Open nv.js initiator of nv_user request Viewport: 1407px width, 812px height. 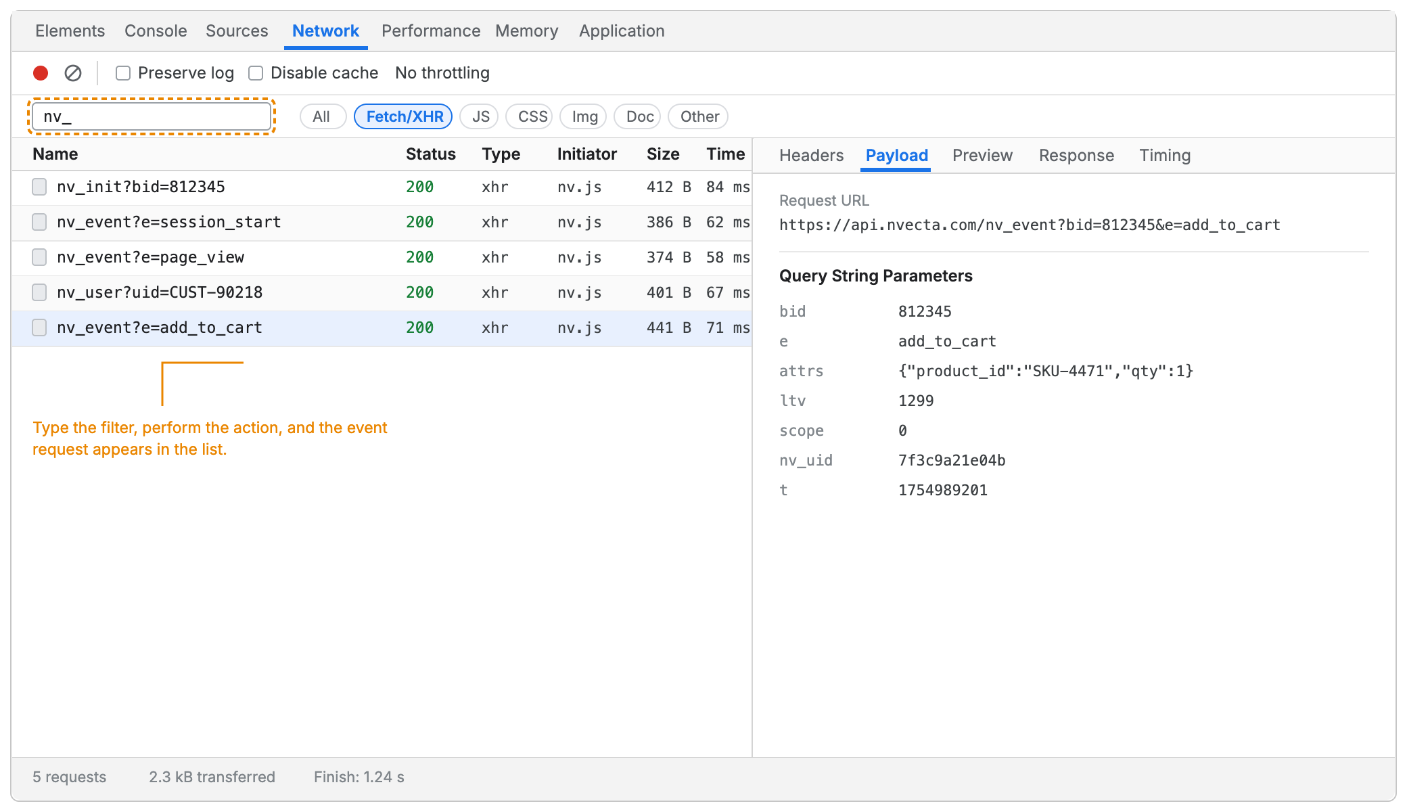[x=580, y=292]
